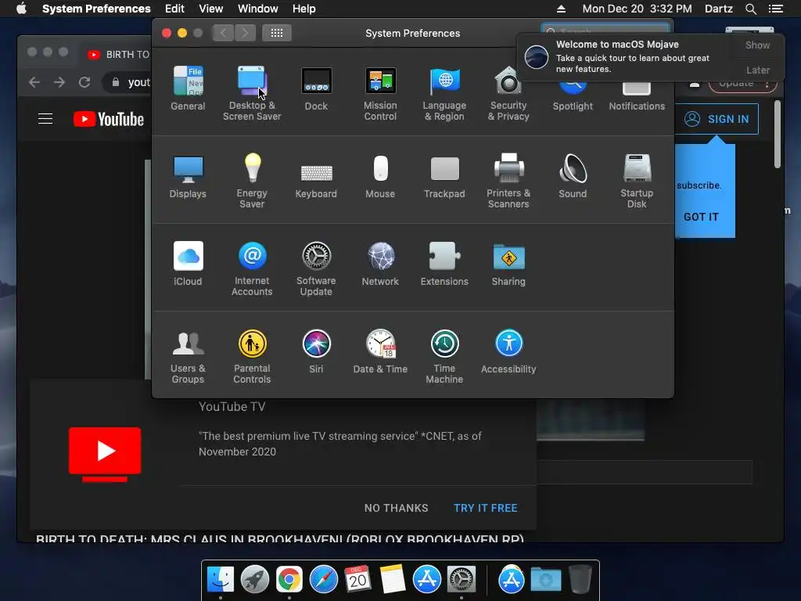The width and height of the screenshot is (801, 601).
Task: Open Language & Region preferences
Action: 444,93
